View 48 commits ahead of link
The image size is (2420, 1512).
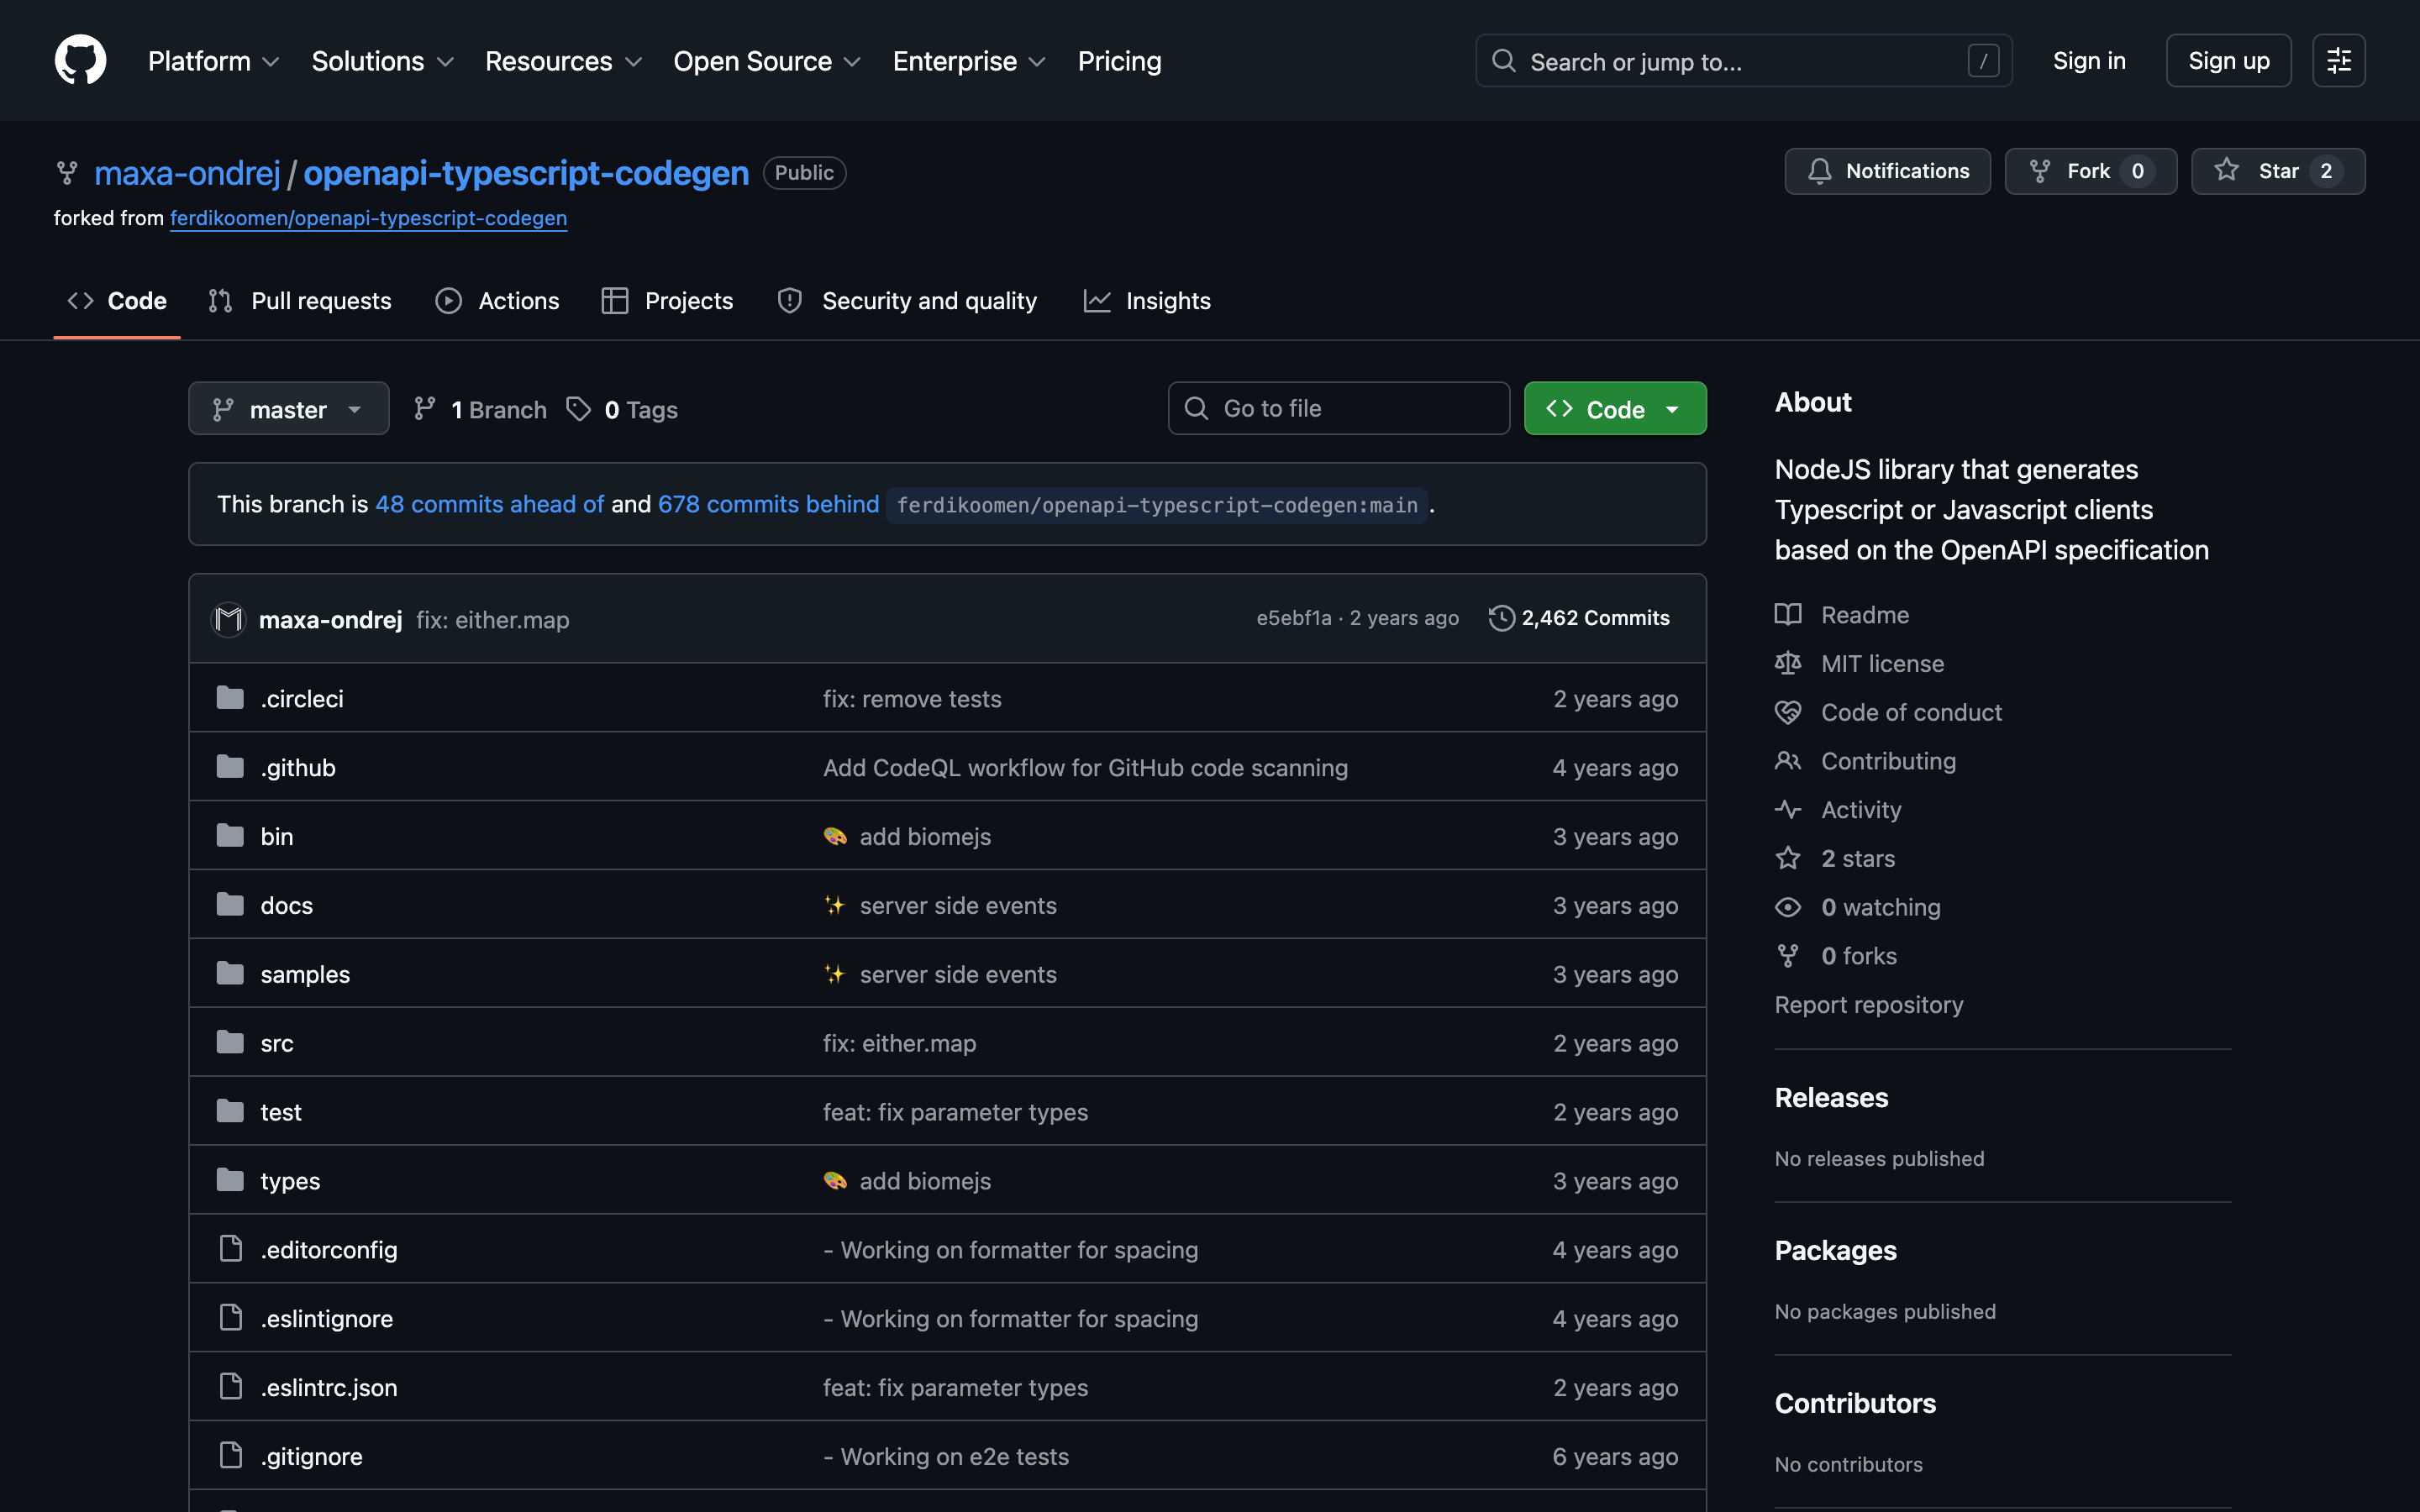[x=490, y=504]
